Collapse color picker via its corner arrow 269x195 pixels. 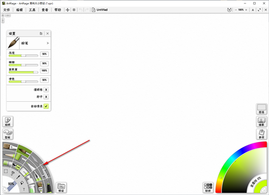click(264, 190)
